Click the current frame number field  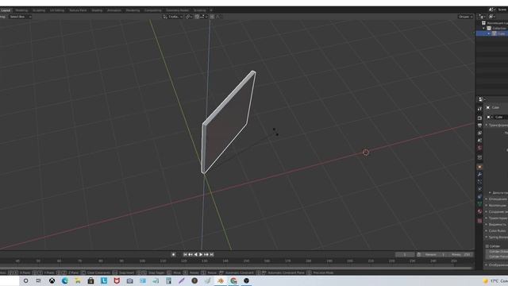pyautogui.click(x=405, y=254)
